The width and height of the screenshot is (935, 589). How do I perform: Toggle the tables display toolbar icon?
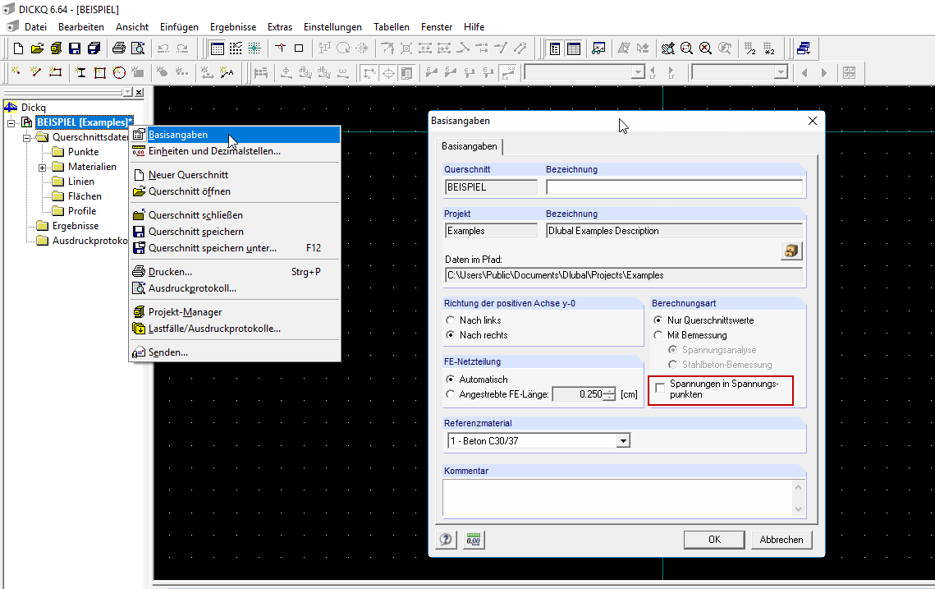point(574,48)
